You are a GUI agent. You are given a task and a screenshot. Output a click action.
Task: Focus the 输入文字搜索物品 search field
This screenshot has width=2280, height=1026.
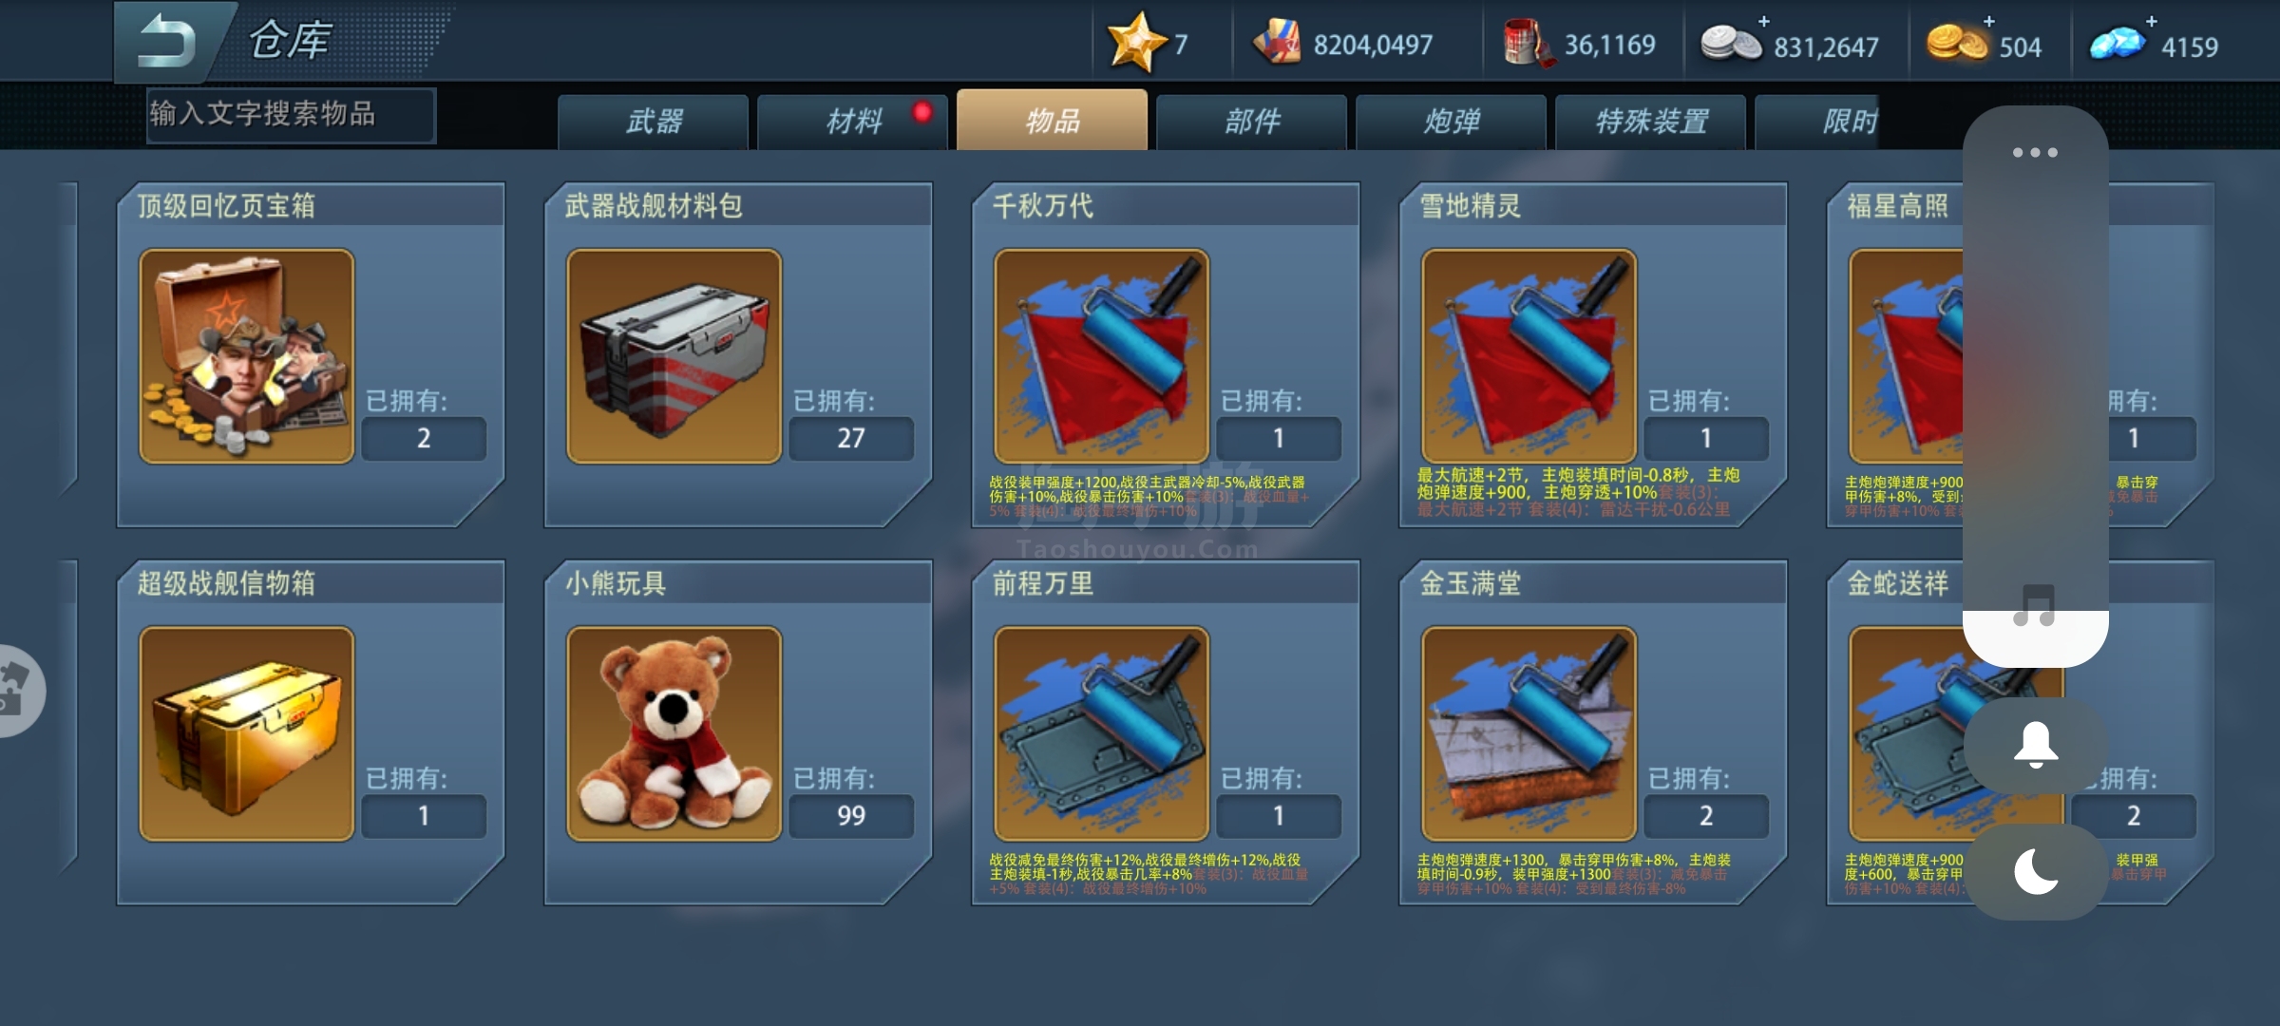292,116
